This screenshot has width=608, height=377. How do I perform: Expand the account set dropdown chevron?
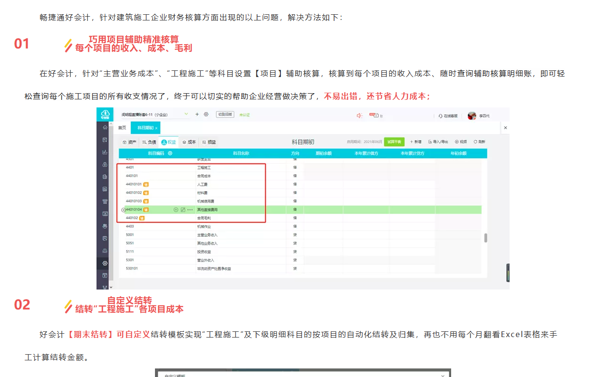(x=186, y=114)
